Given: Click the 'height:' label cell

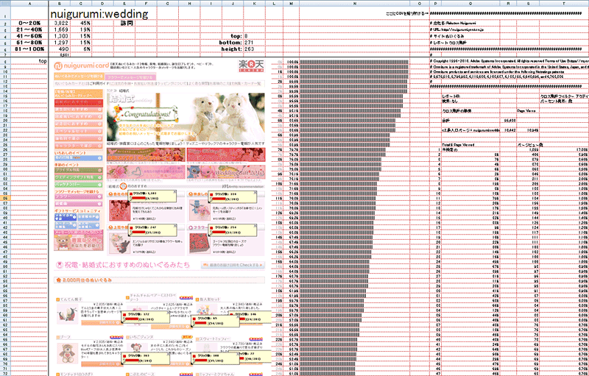Looking at the screenshot, I should tap(233, 49).
